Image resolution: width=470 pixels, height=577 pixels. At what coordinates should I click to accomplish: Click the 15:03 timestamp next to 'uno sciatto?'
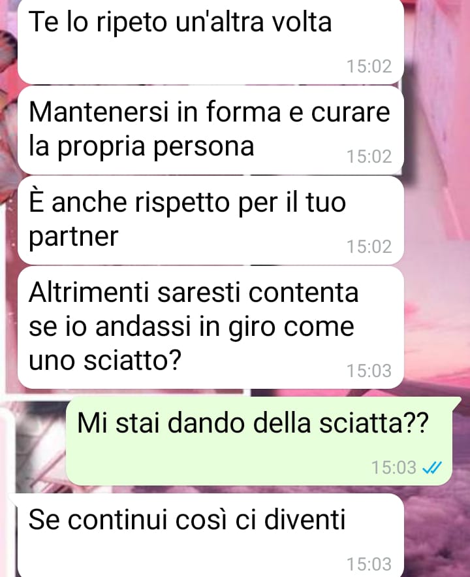(369, 371)
